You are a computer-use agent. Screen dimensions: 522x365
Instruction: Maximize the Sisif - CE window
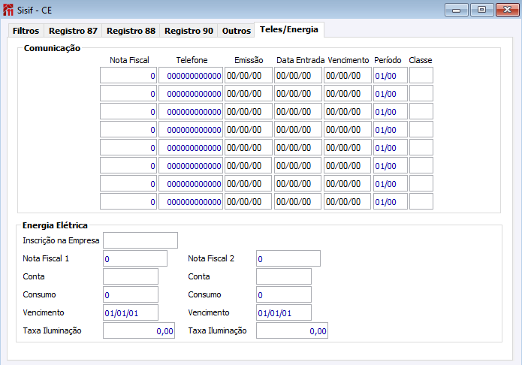481,10
